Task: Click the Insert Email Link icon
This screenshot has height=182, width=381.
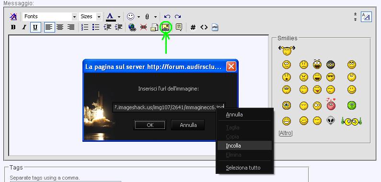Action: point(154,27)
